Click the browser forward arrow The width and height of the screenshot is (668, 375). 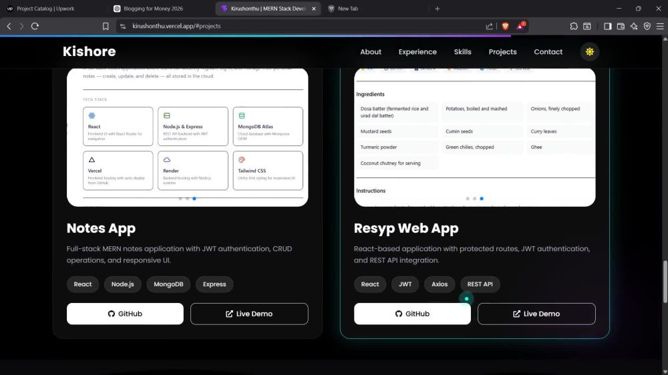[x=21, y=26]
